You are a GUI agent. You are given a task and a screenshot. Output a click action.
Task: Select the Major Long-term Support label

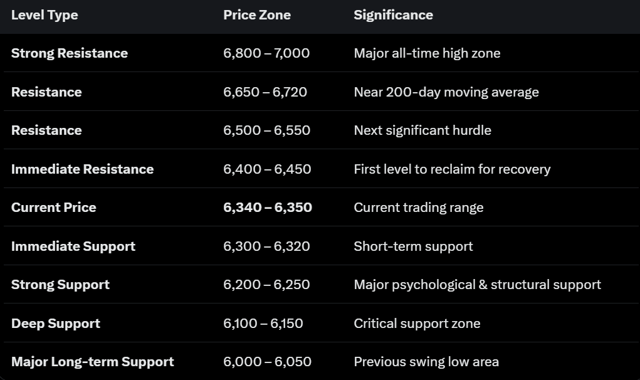(93, 362)
